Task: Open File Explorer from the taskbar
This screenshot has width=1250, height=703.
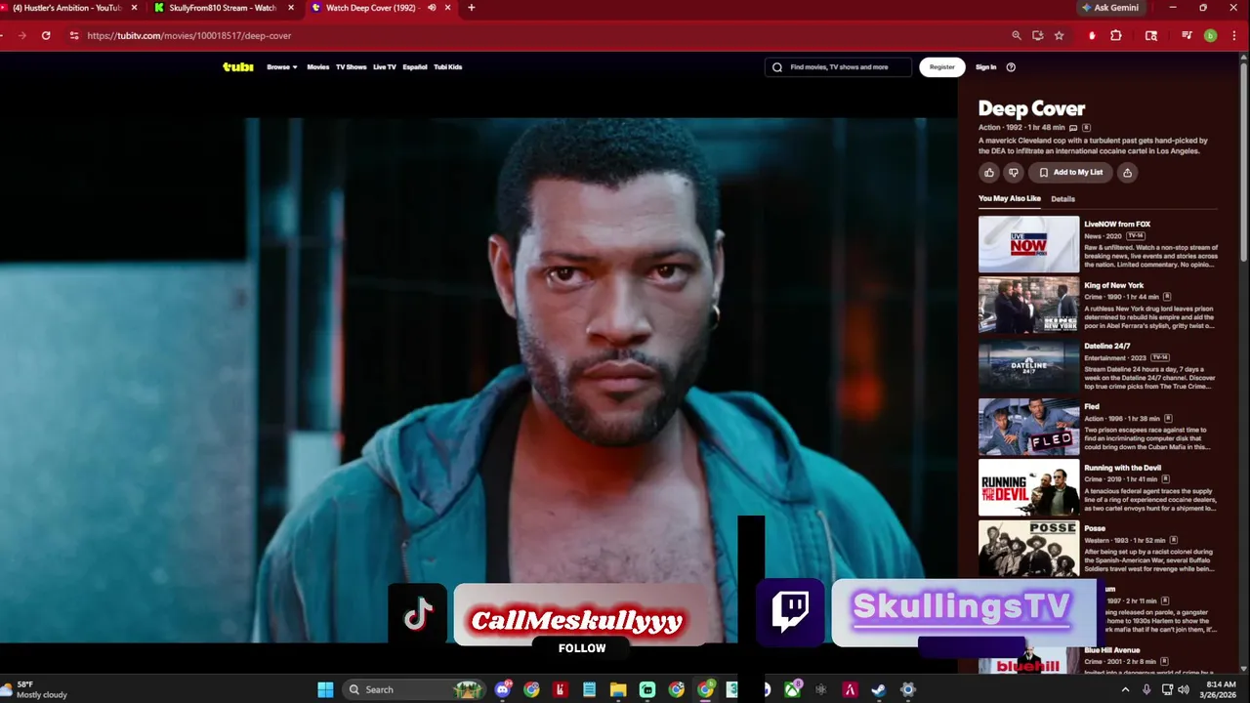Action: (618, 689)
